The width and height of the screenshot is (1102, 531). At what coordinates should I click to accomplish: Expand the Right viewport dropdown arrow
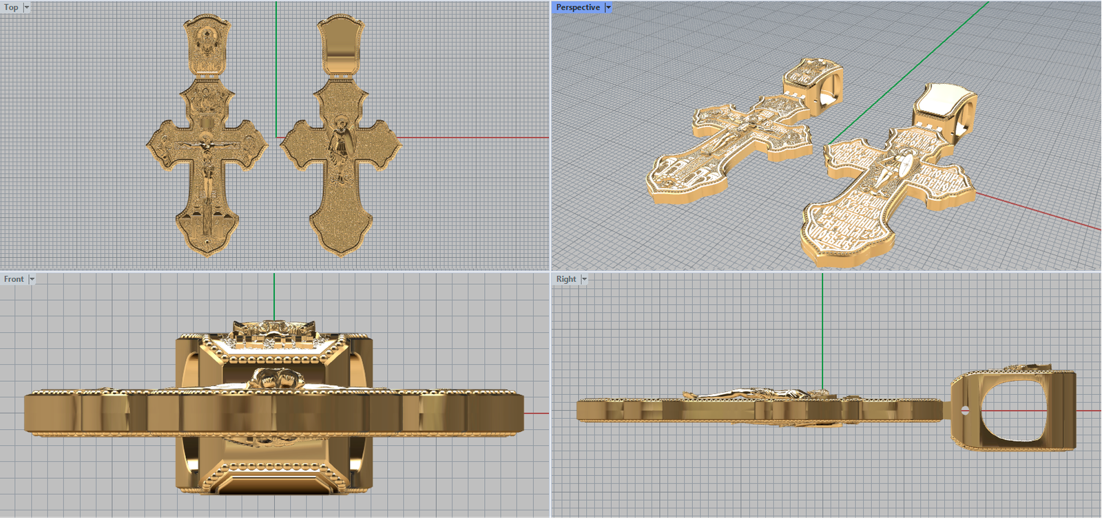click(584, 279)
